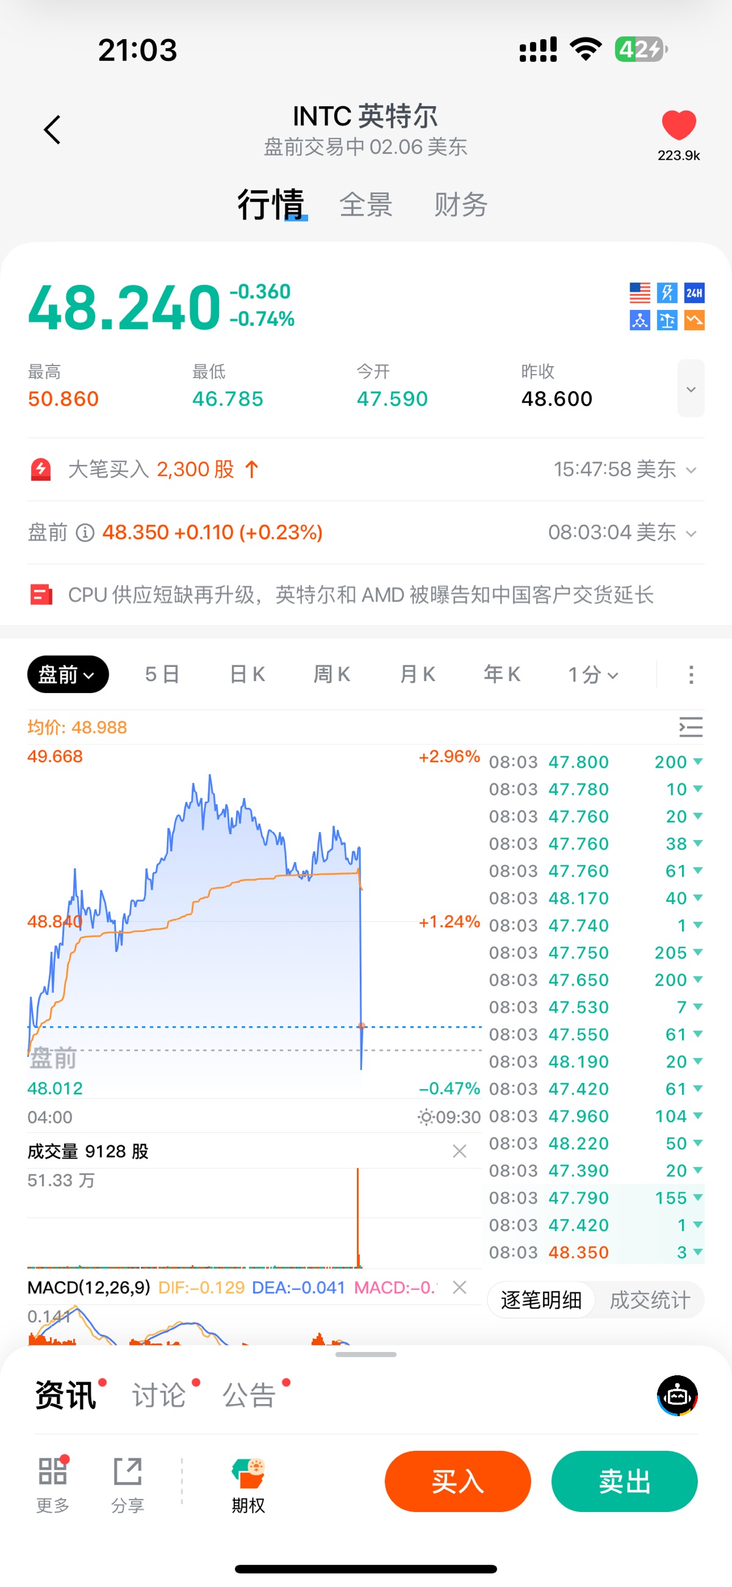Image resolution: width=732 pixels, height=1587 pixels.
Task: Close the MACD indicator panel
Action: coord(459,1287)
